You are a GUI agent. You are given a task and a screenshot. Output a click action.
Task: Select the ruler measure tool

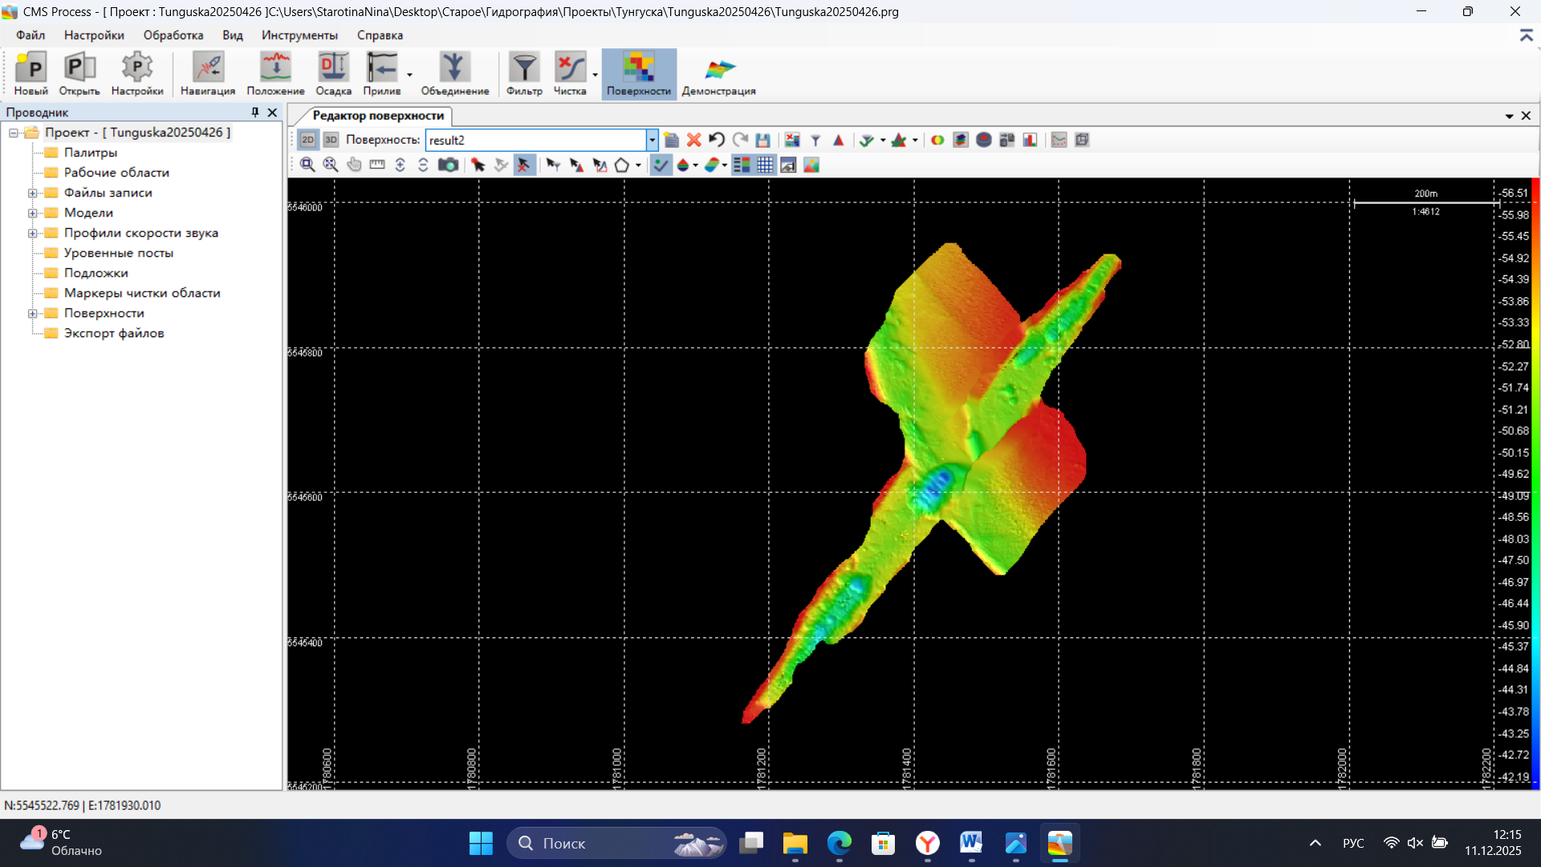coord(377,165)
